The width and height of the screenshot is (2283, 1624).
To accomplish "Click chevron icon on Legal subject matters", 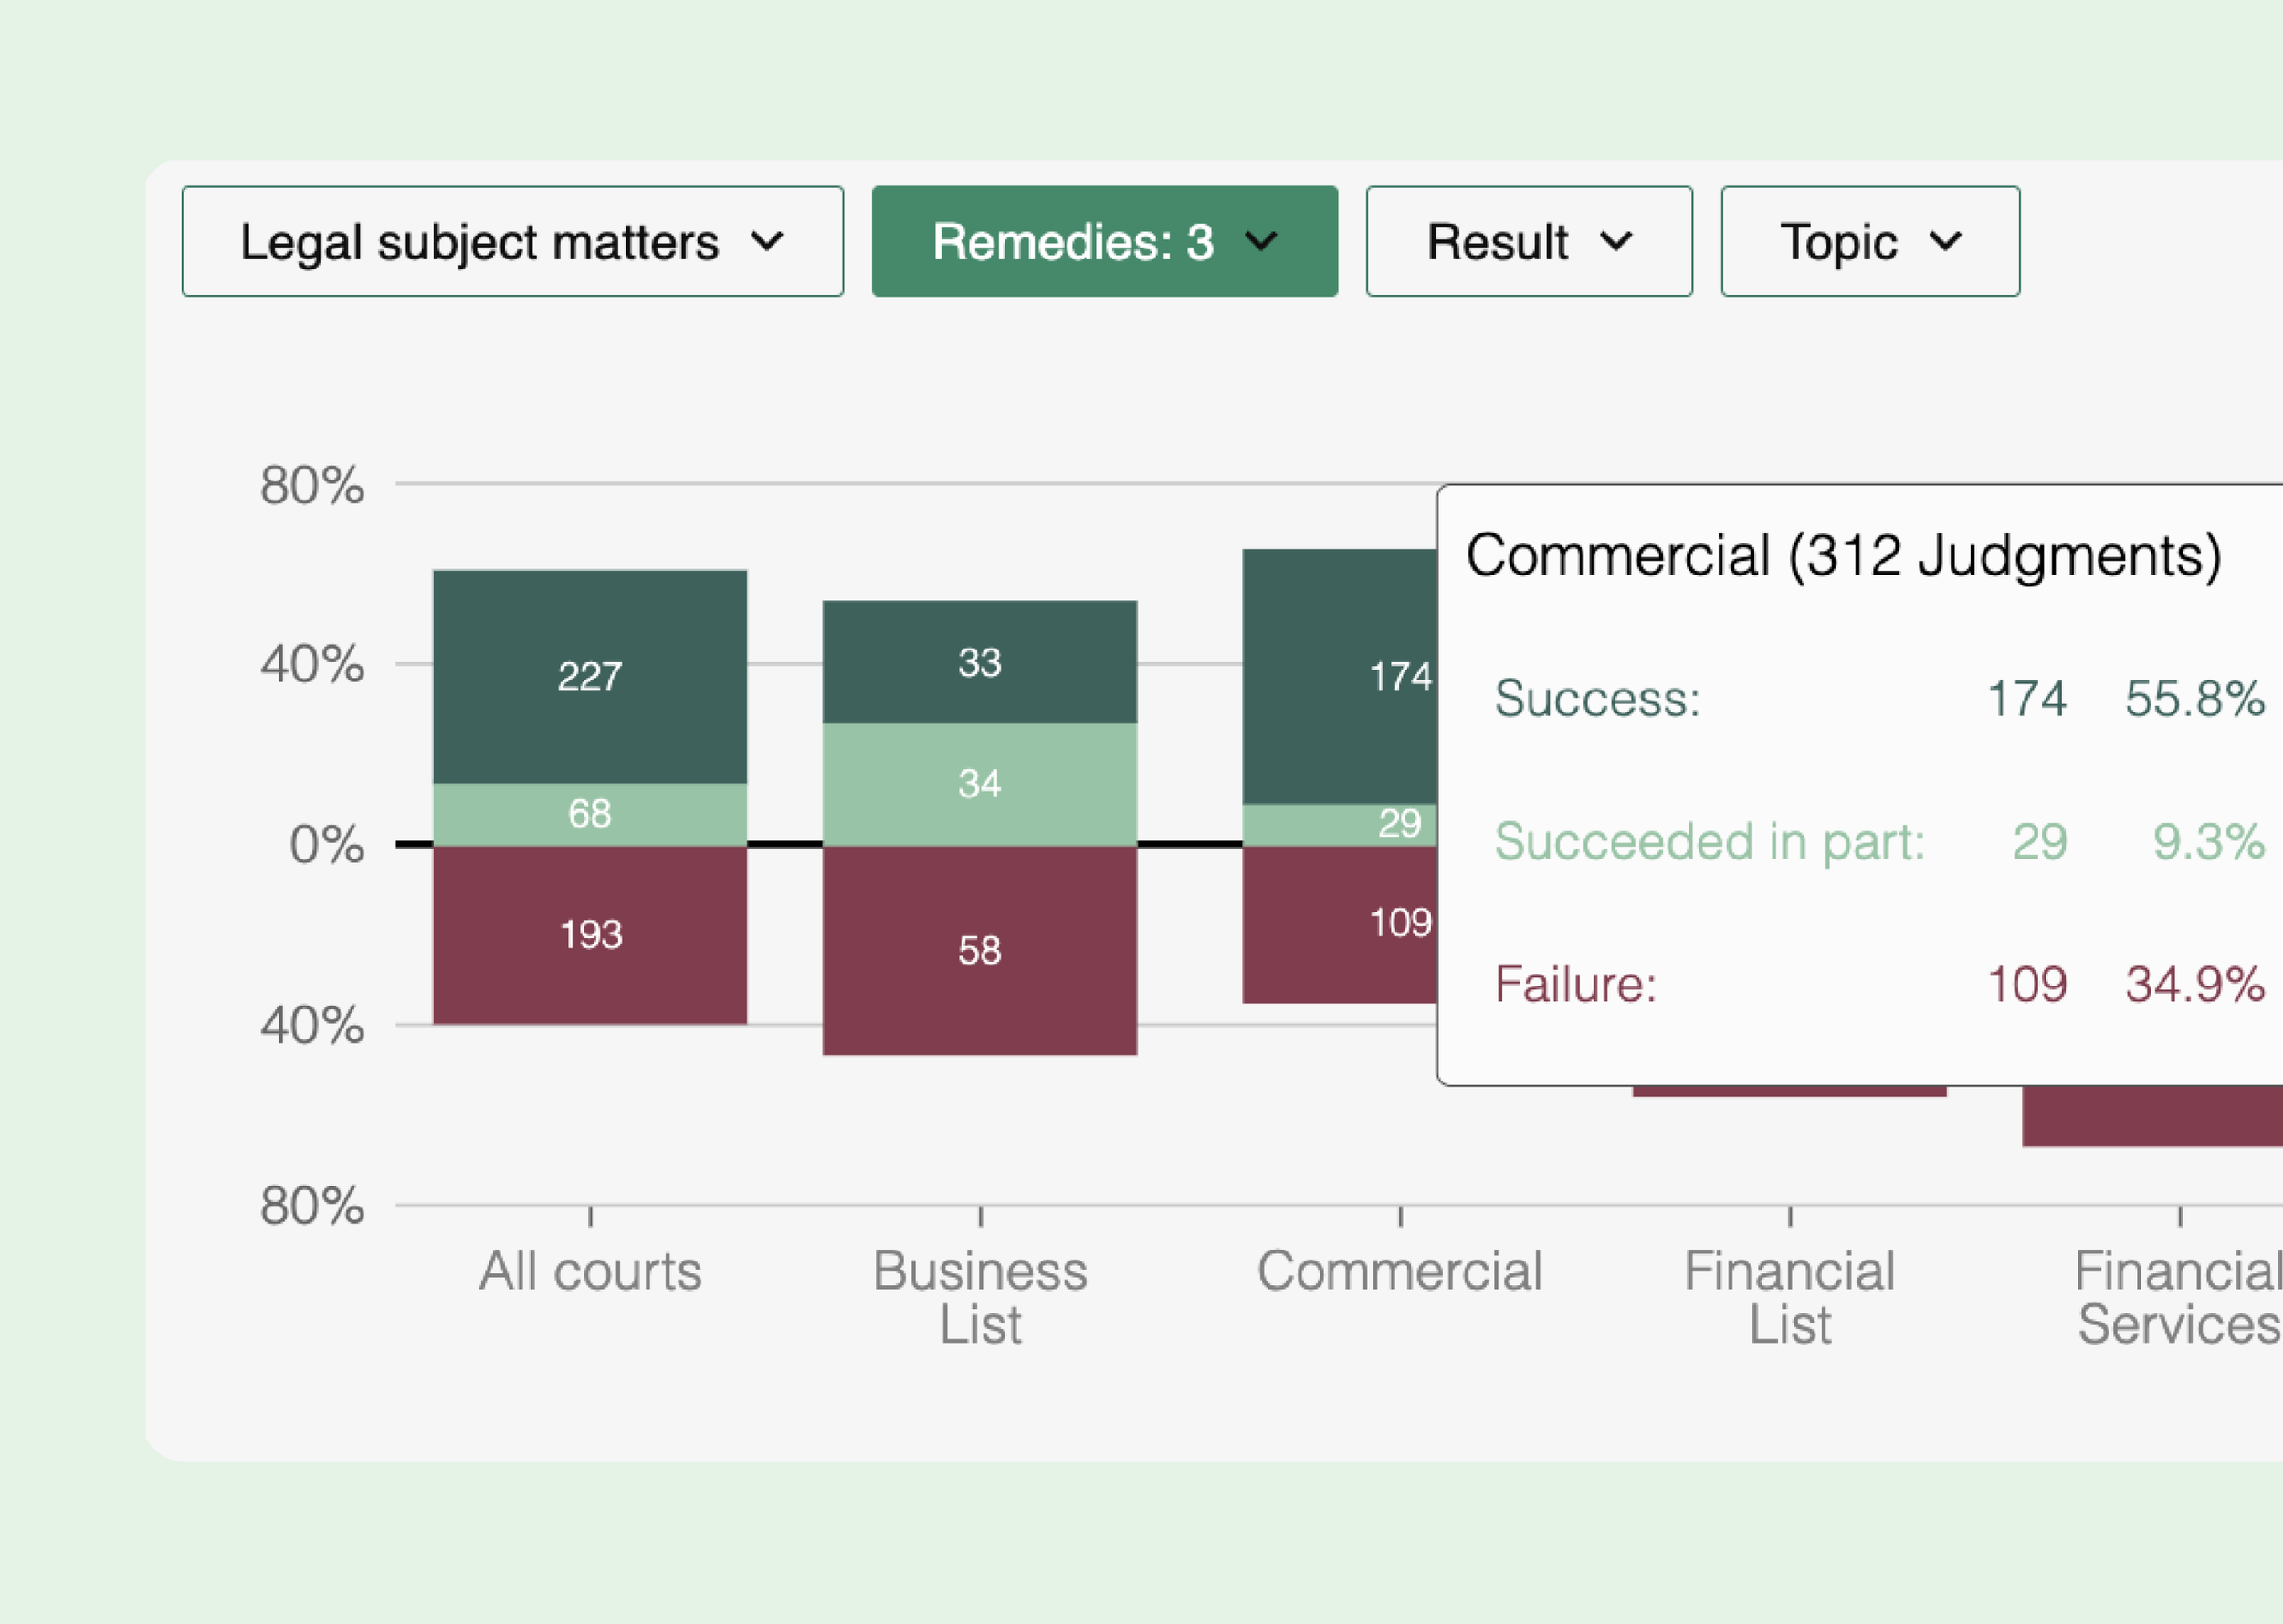I will point(767,242).
